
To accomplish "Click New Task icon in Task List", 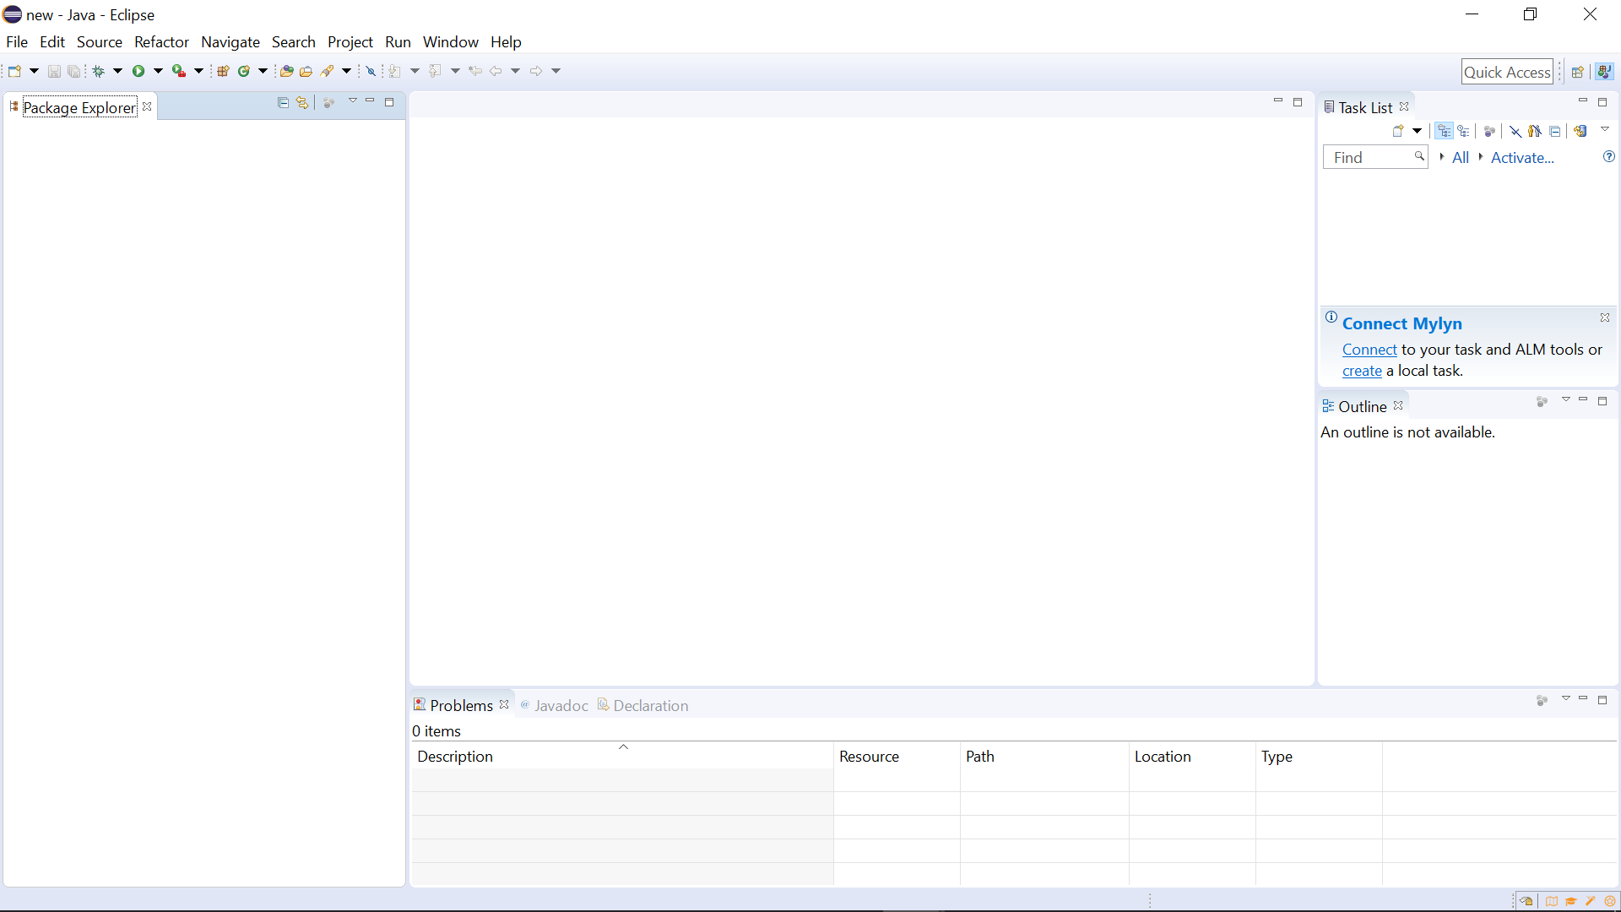I will tap(1398, 131).
